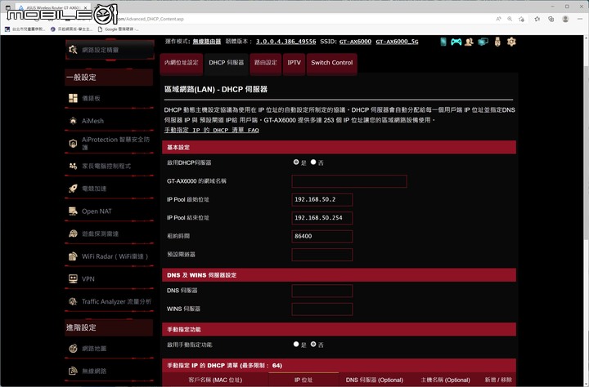
Task: Click the network clients monitors status icon
Action: [483, 42]
